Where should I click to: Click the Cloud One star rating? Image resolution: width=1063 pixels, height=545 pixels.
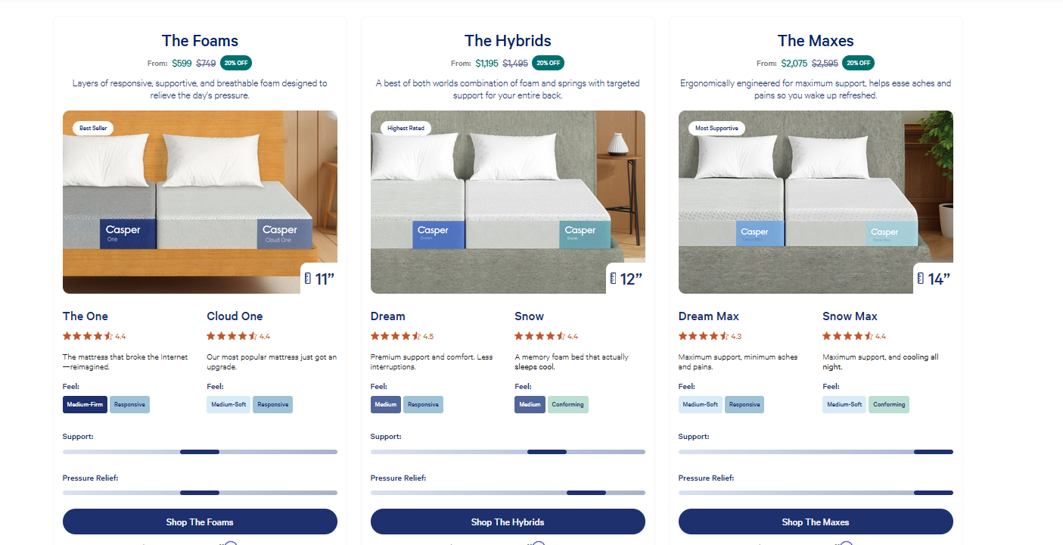232,336
